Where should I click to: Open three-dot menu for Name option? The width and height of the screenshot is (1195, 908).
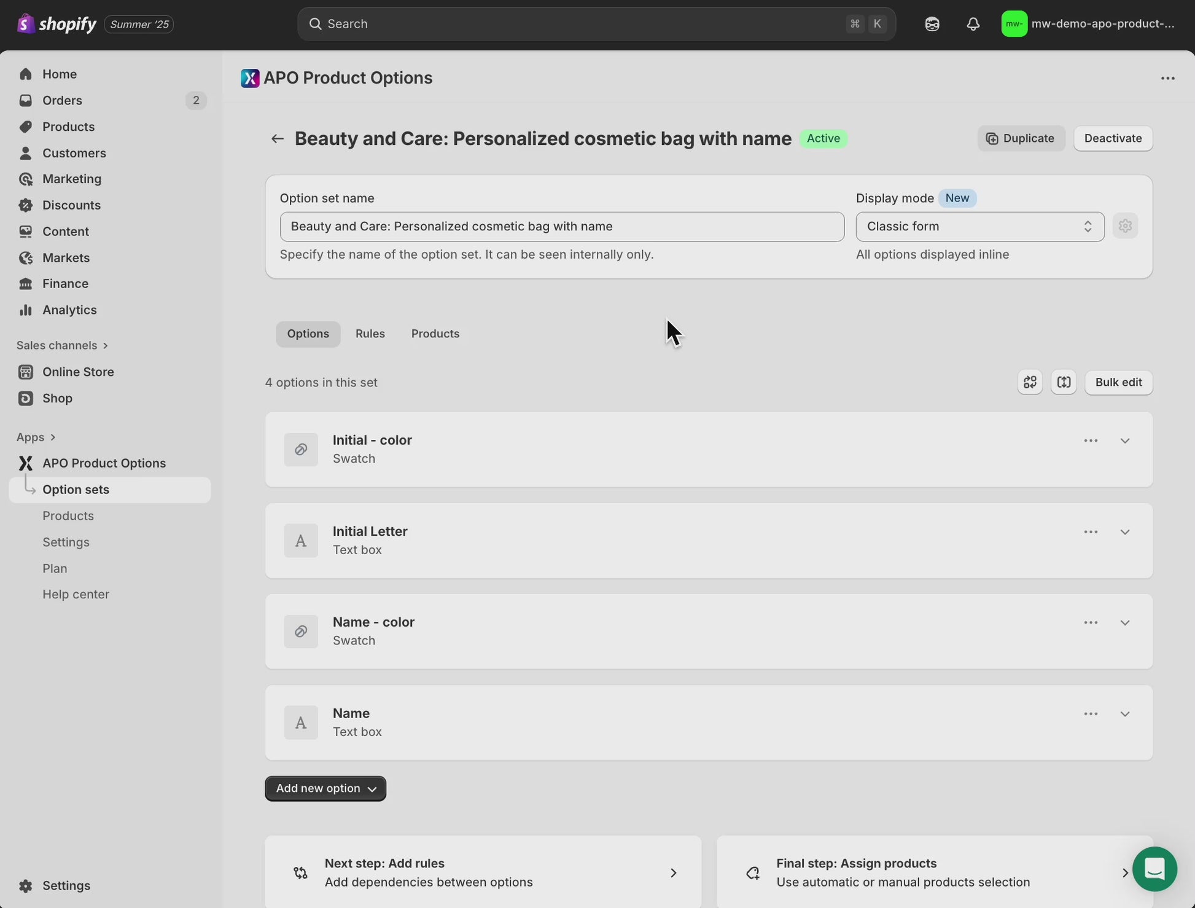pyautogui.click(x=1091, y=714)
